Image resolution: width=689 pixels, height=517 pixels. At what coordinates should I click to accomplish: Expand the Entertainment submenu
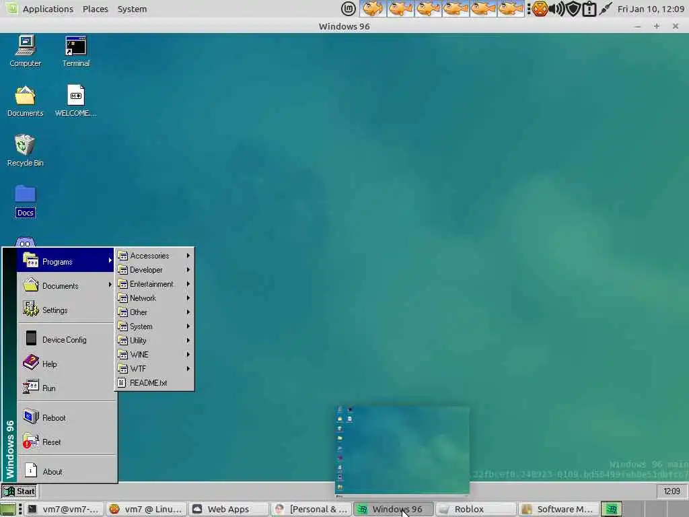(154, 284)
